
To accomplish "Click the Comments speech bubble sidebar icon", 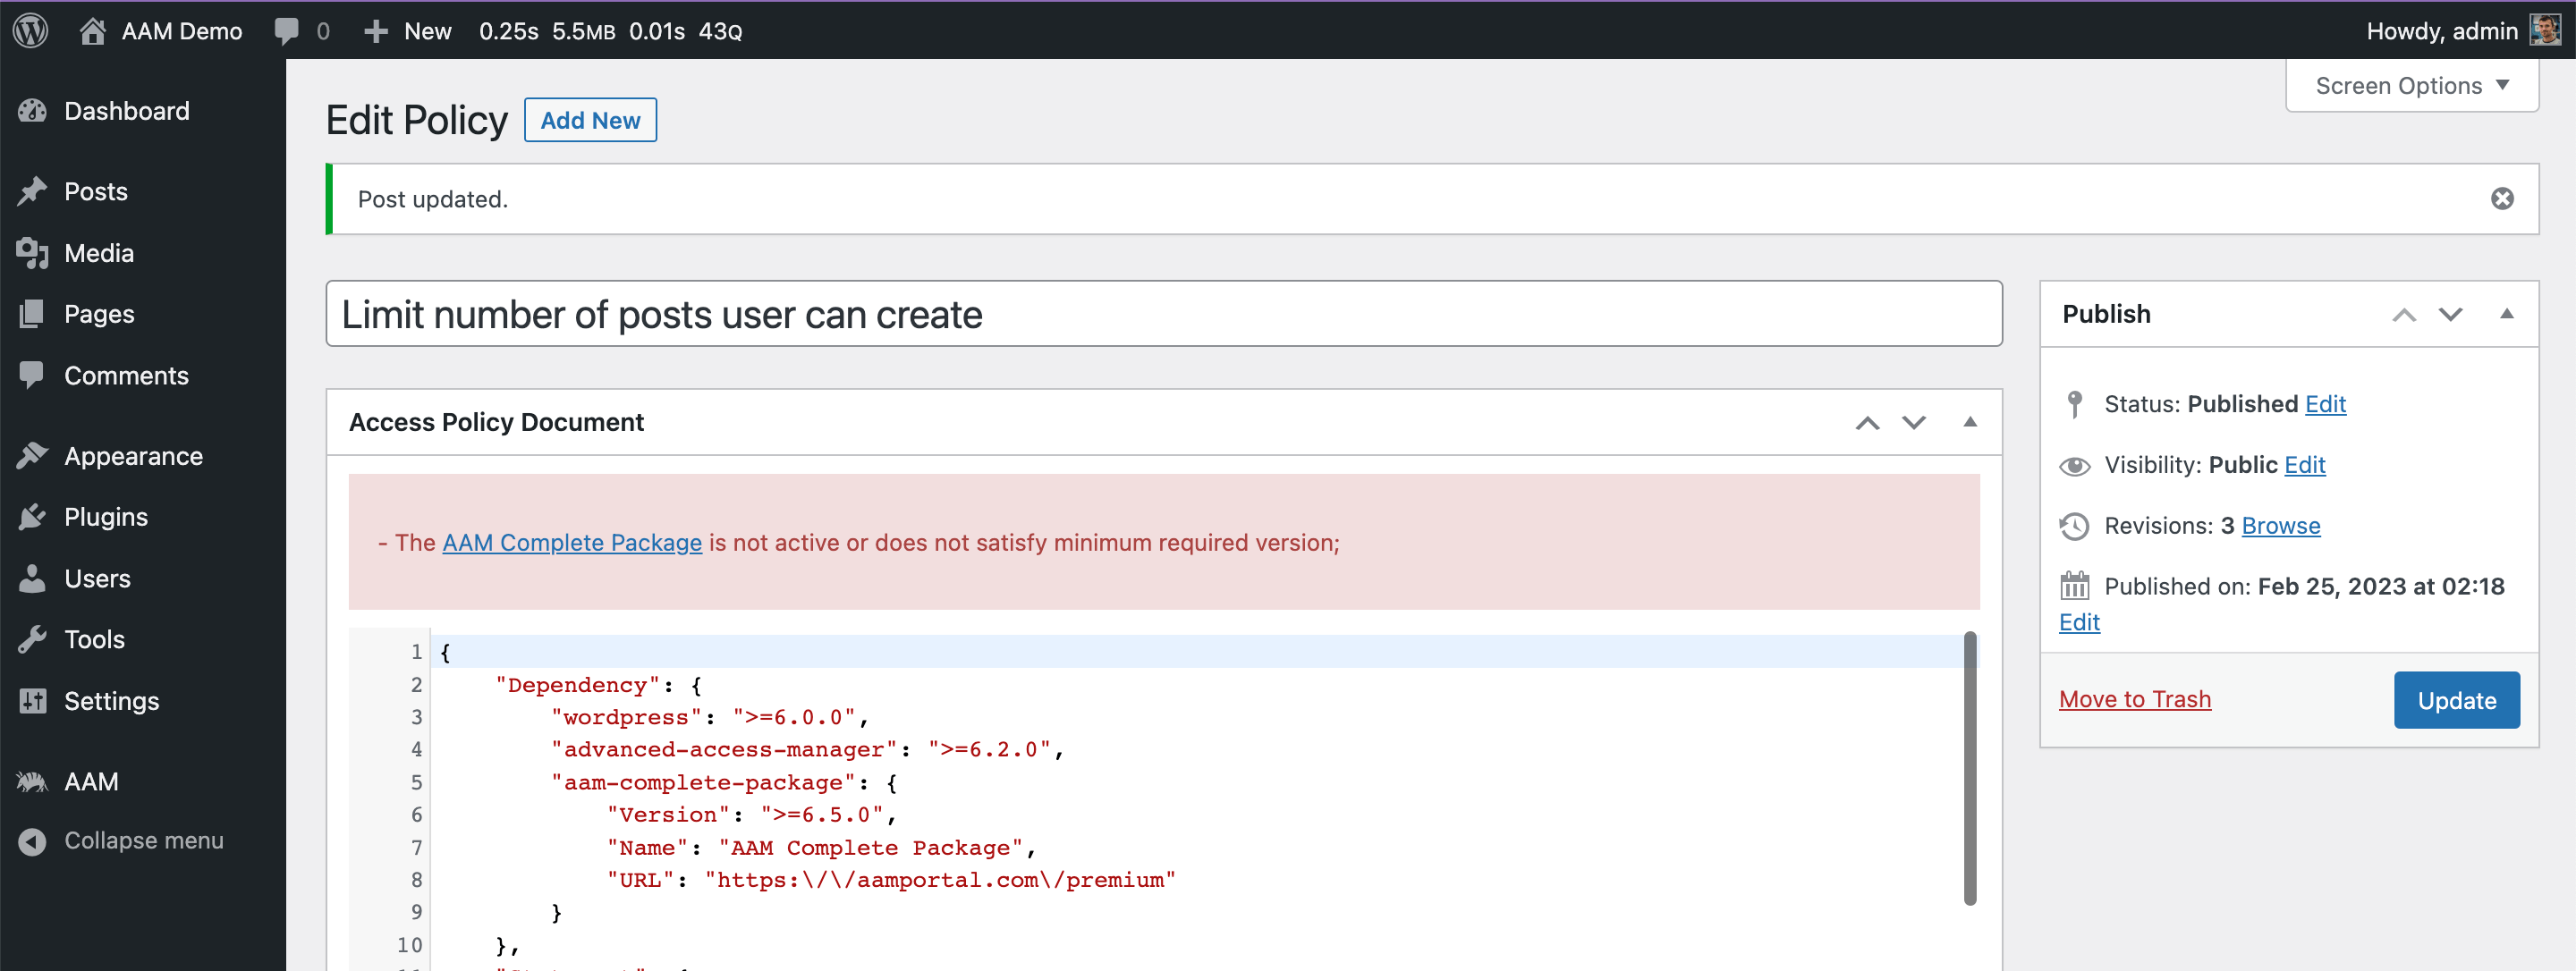I will [32, 375].
